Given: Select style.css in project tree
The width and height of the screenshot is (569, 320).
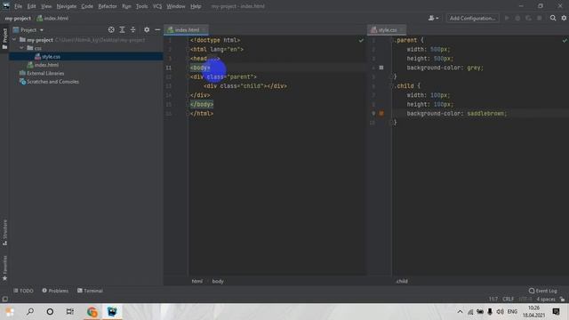Looking at the screenshot, I should click(x=51, y=57).
